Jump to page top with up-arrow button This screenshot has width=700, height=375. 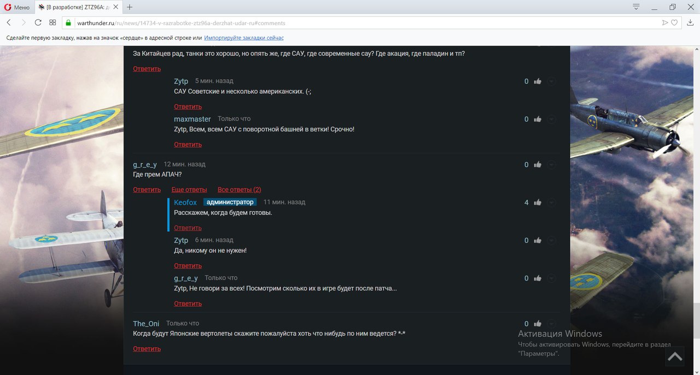pos(675,356)
